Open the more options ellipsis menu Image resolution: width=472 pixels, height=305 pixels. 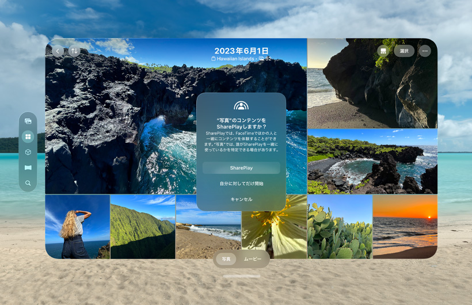pyautogui.click(x=425, y=51)
